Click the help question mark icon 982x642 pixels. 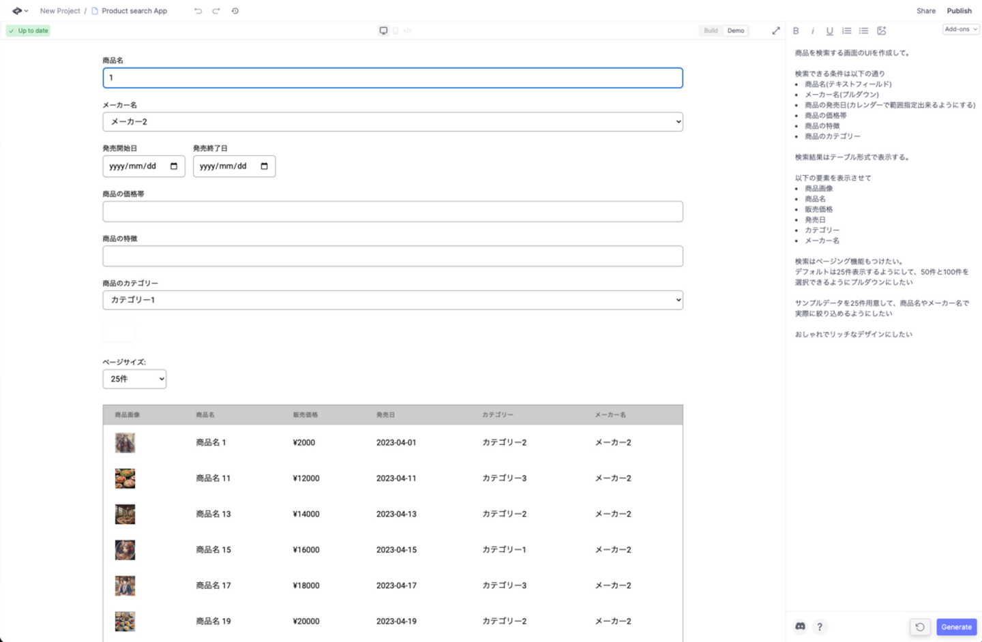tap(820, 626)
